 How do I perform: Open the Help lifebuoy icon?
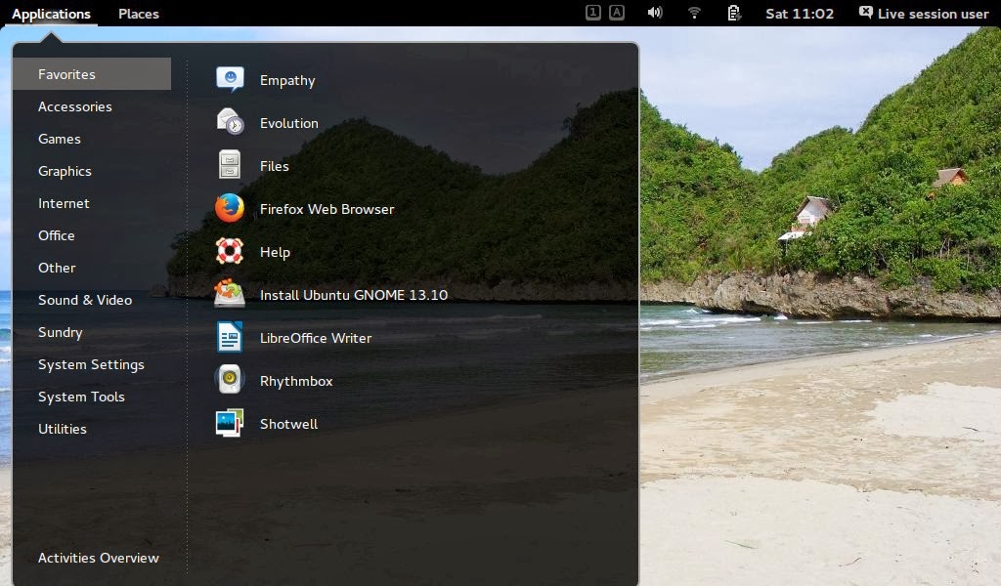click(230, 252)
